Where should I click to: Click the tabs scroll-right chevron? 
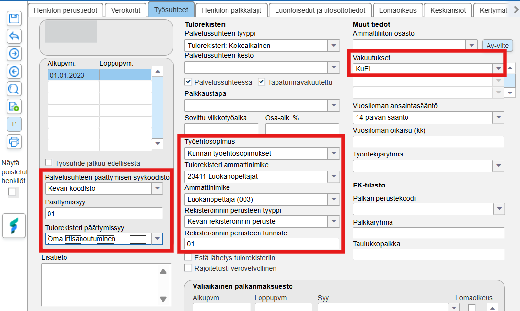(516, 10)
